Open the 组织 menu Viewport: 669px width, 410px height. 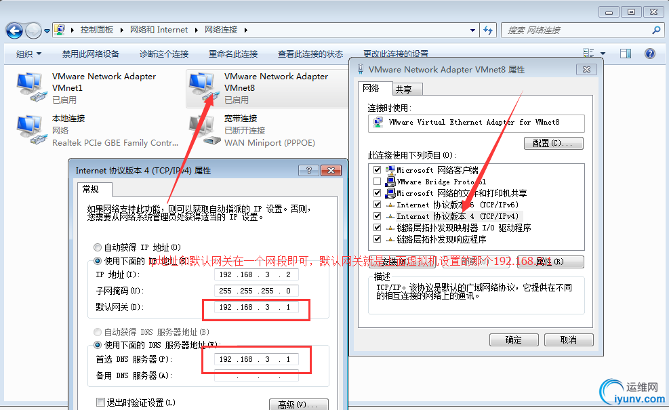[x=28, y=54]
